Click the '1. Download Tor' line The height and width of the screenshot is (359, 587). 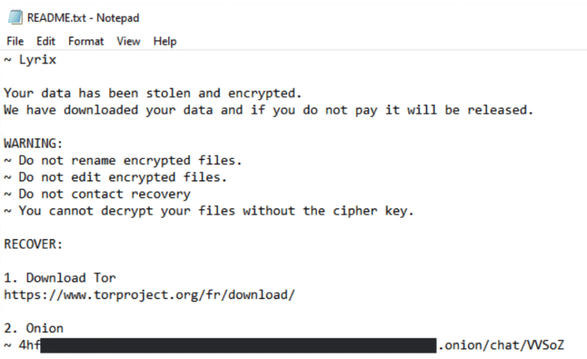click(60, 278)
